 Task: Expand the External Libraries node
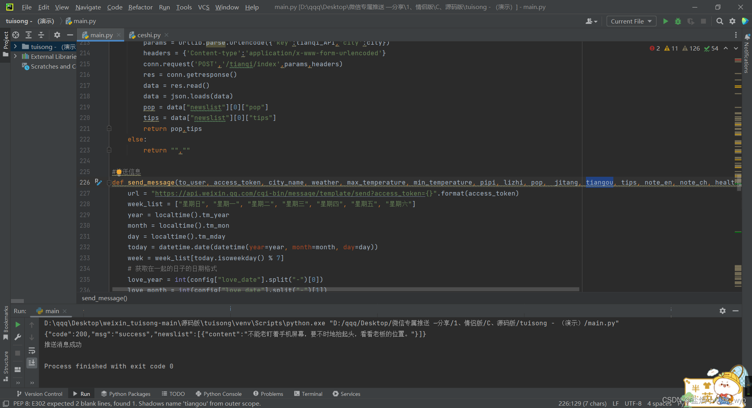point(15,56)
